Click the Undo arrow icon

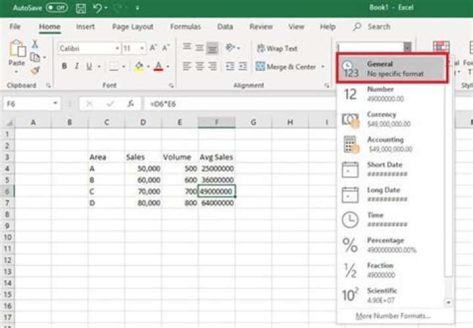point(98,8)
